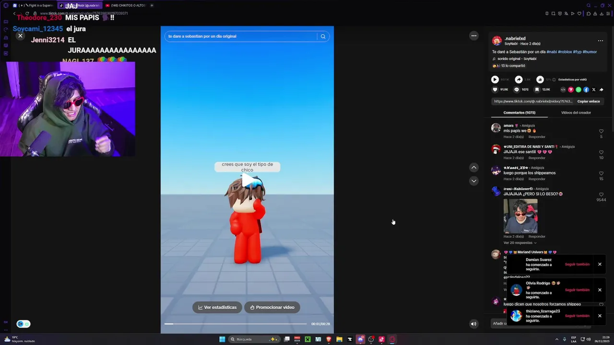Reply to amara's comment via Responder
This screenshot has width=614, height=345.
point(537,137)
